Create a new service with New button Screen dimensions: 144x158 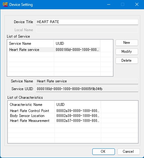click(x=127, y=43)
